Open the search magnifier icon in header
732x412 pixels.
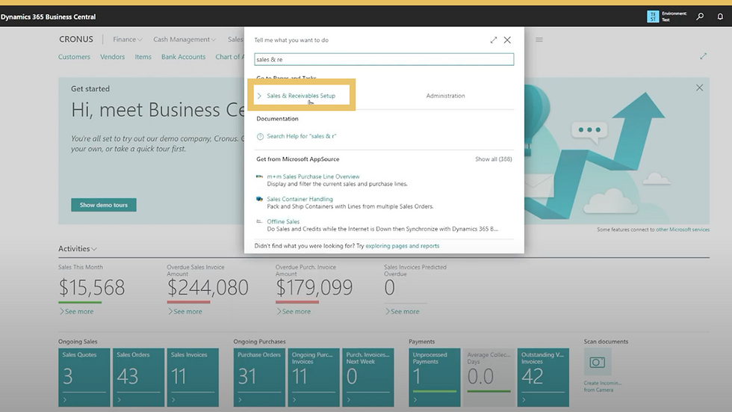click(x=700, y=16)
